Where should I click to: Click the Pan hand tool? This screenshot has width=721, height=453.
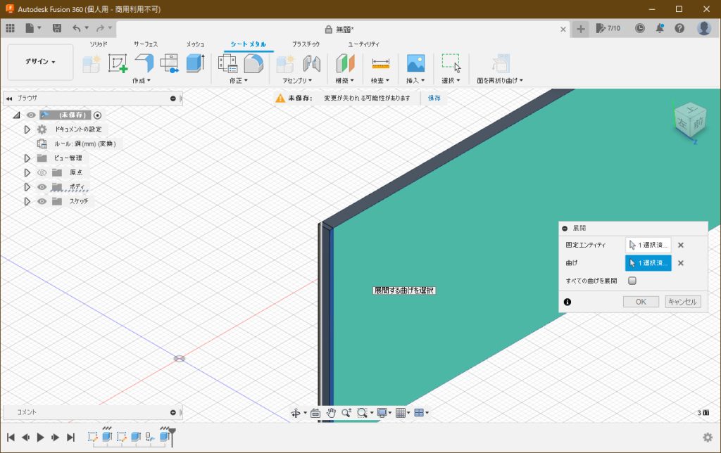click(331, 413)
